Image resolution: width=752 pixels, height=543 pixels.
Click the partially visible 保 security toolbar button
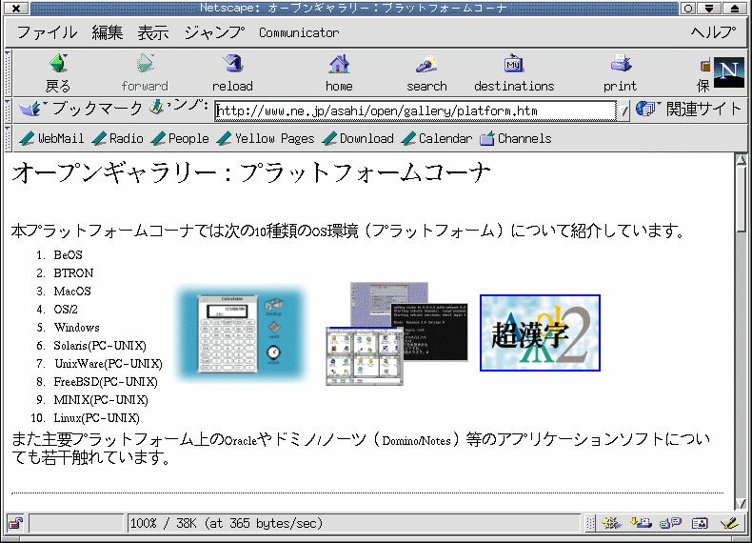[x=703, y=73]
